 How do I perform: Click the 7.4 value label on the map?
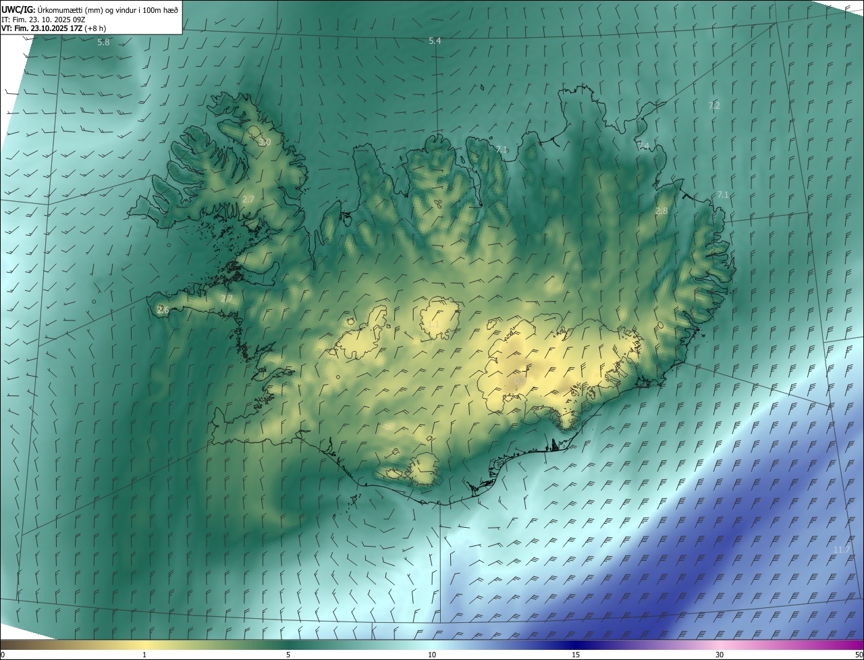tap(643, 146)
